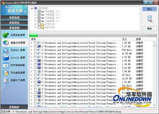Expand the 7.17 KB result row
Viewport: 159px width, 114px height.
point(31,47)
